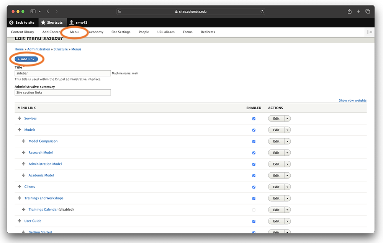Uncheck the enabled box for User Guide
Viewport: 383px width, 243px height.
pos(254,221)
